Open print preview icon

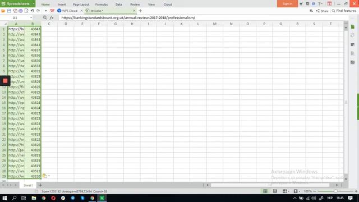pyautogui.click(x=26, y=11)
